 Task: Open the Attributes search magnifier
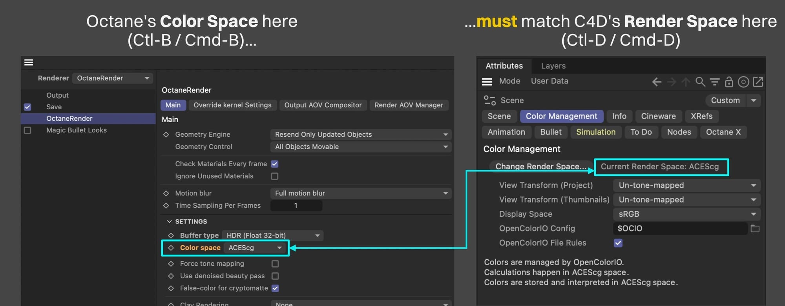pyautogui.click(x=700, y=81)
